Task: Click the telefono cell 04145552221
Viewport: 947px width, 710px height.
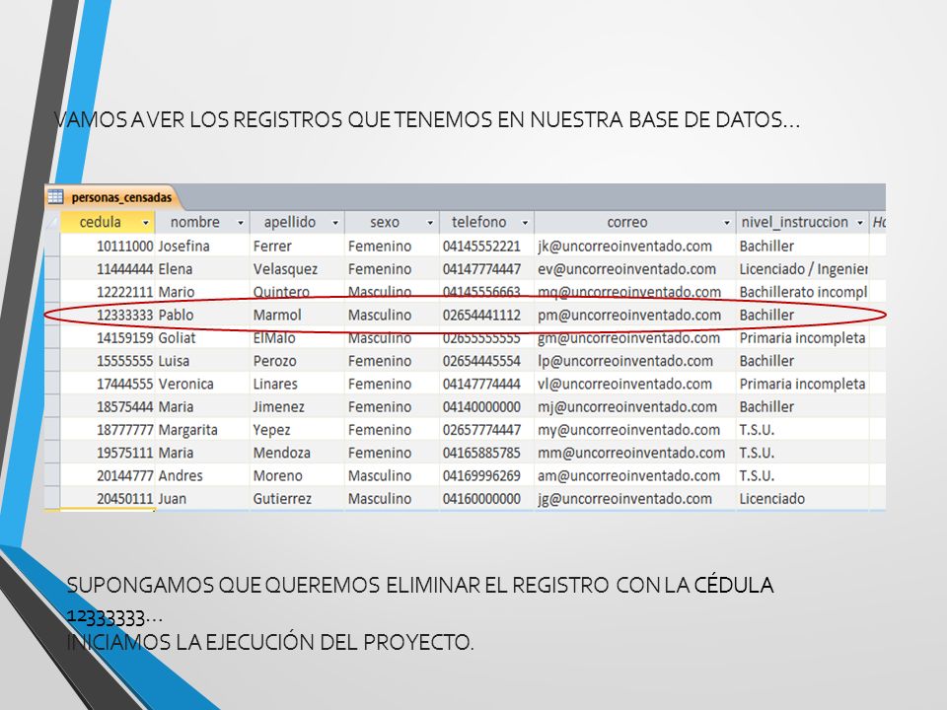Action: click(x=486, y=246)
